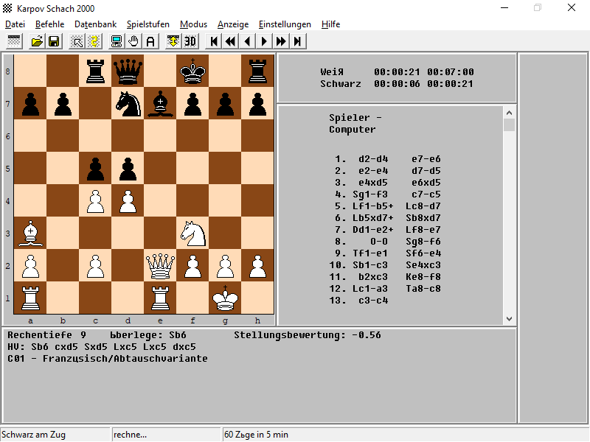This screenshot has height=442, width=590.
Task: Click the Lb5xd7+ move entry
Action: tap(372, 218)
